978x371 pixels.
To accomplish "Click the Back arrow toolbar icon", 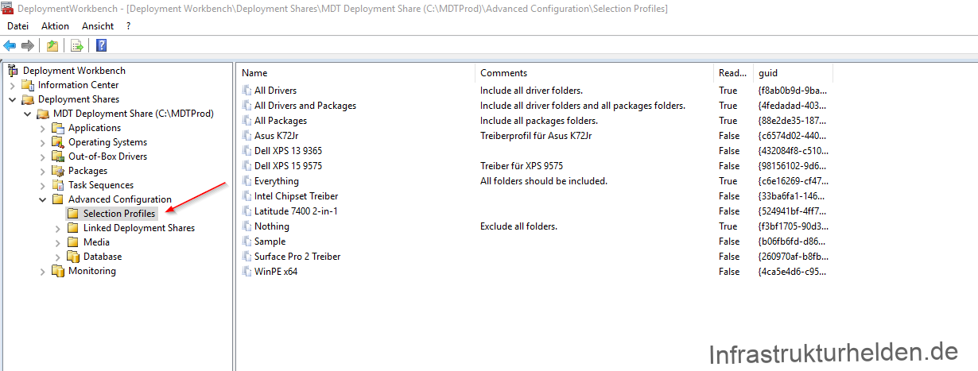I will pos(10,45).
